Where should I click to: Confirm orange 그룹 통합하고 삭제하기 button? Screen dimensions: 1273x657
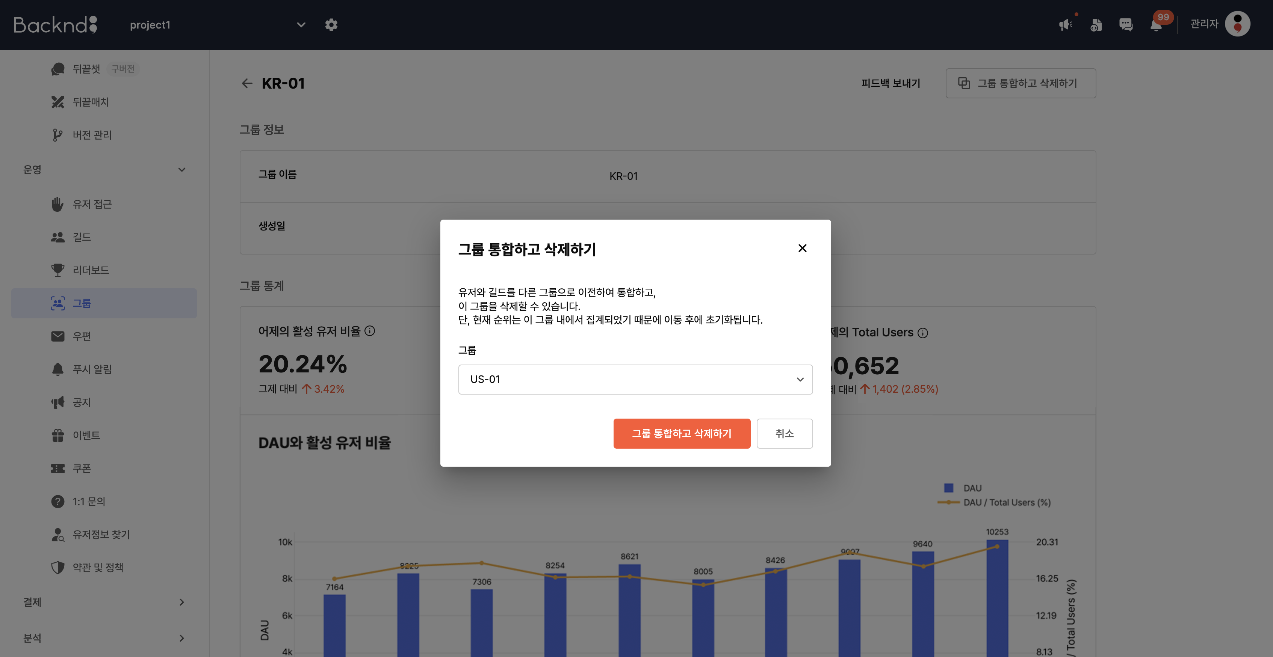[x=682, y=433]
